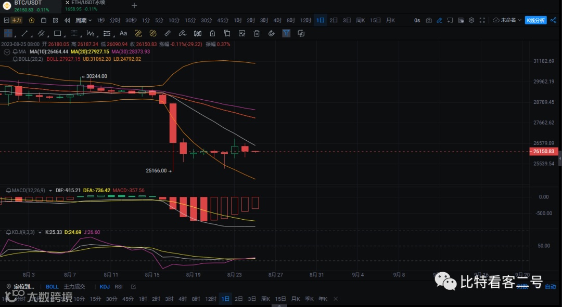Select the 月K interval in top bar
Image resolution: width=562 pixels, height=307 pixels.
click(390, 20)
